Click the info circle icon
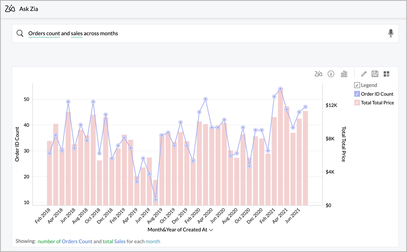The width and height of the screenshot is (407, 252). click(x=331, y=74)
